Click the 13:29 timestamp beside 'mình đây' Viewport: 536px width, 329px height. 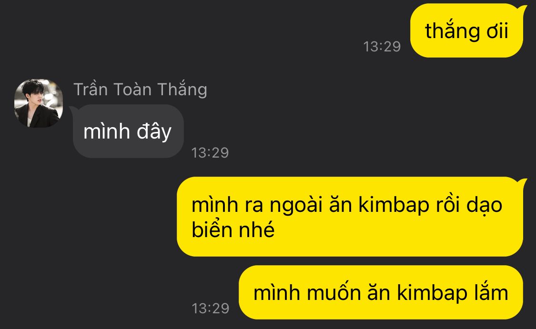point(210,153)
